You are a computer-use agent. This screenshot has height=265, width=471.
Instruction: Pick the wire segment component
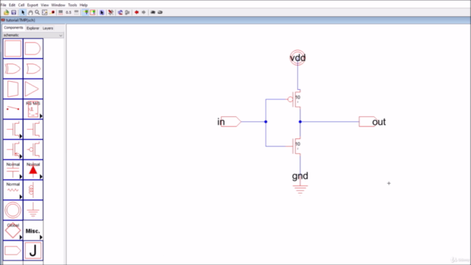[x=13, y=109]
